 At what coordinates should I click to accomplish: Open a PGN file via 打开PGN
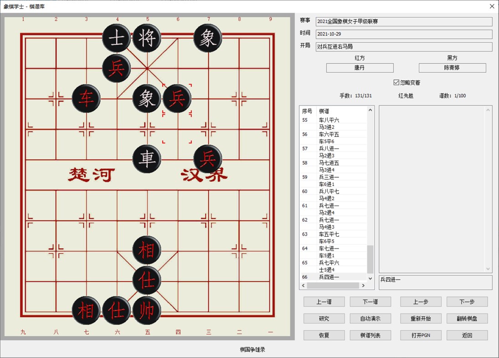tap(420, 335)
